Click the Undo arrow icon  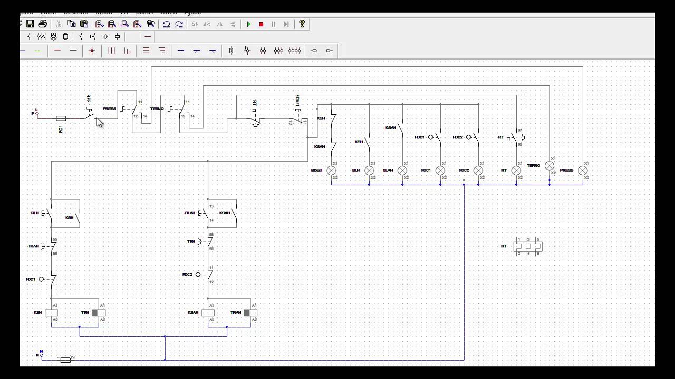click(x=166, y=24)
